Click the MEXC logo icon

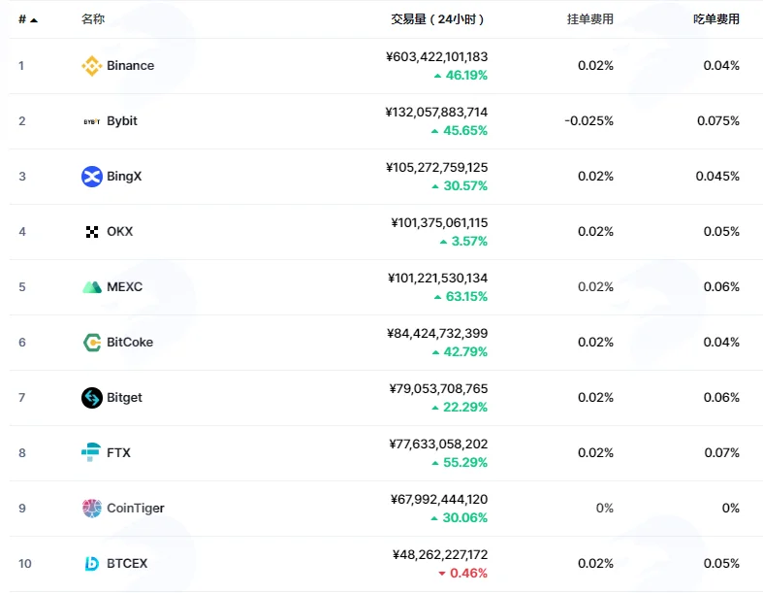pyautogui.click(x=91, y=287)
